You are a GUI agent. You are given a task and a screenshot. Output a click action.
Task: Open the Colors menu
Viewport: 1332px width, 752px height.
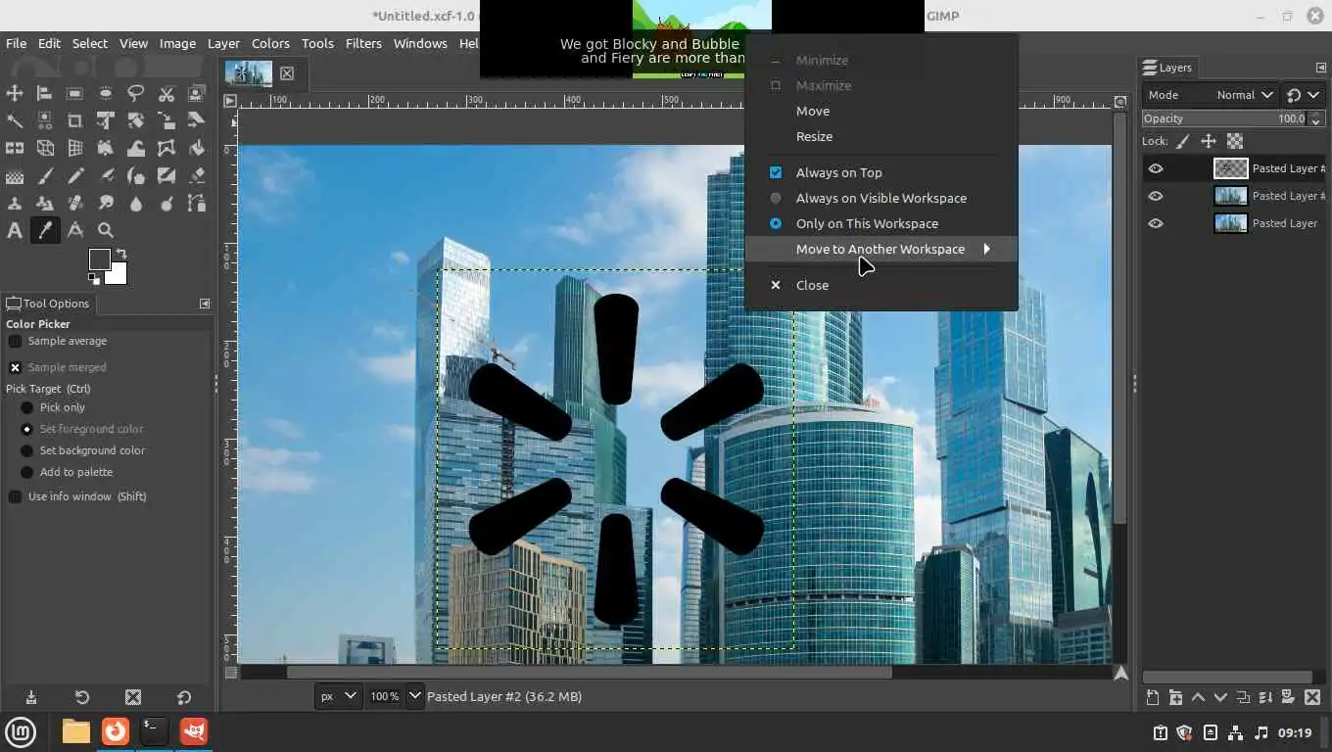270,43
